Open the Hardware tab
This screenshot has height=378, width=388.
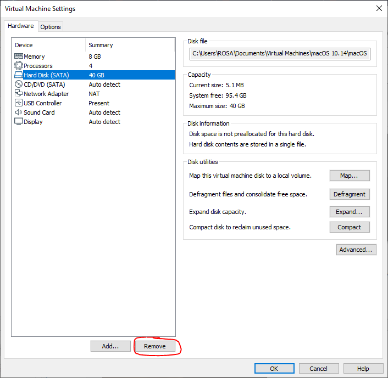(21, 26)
